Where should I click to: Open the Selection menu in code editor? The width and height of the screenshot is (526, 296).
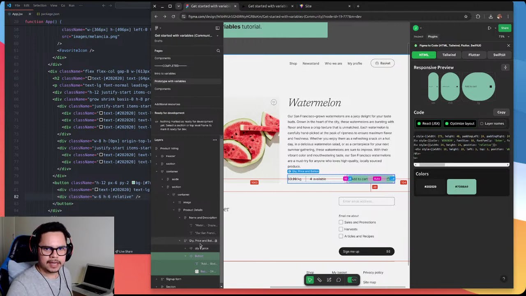(x=40, y=6)
